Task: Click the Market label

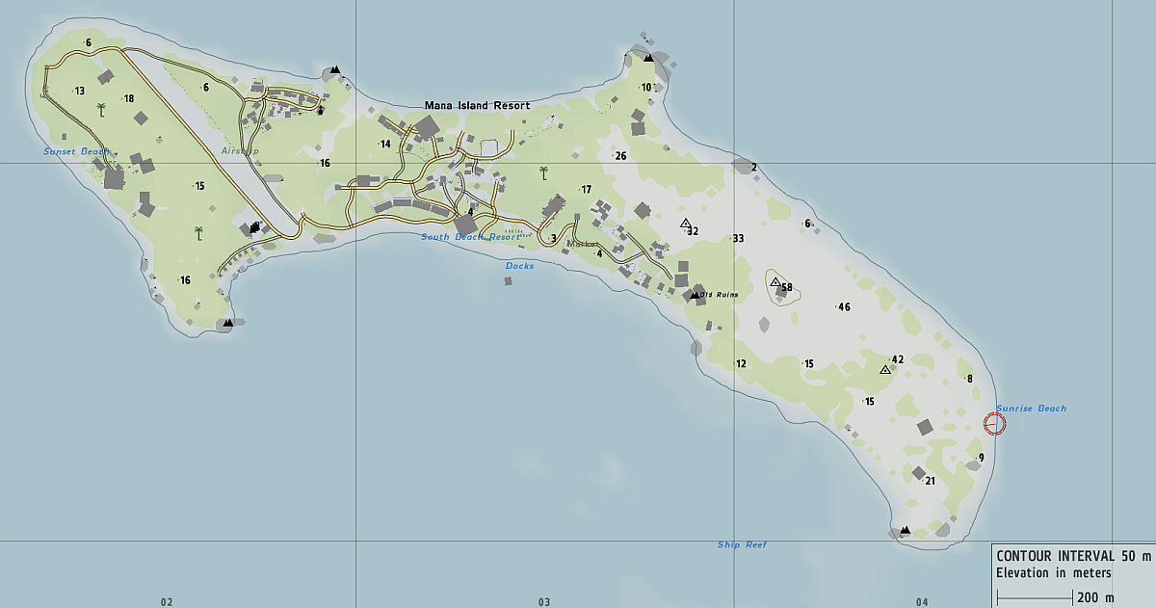Action: [583, 244]
